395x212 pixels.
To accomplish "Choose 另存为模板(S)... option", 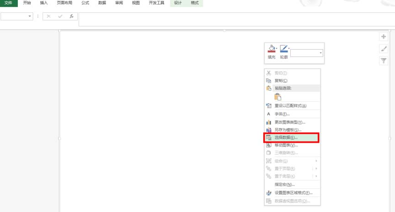I will 292,130.
